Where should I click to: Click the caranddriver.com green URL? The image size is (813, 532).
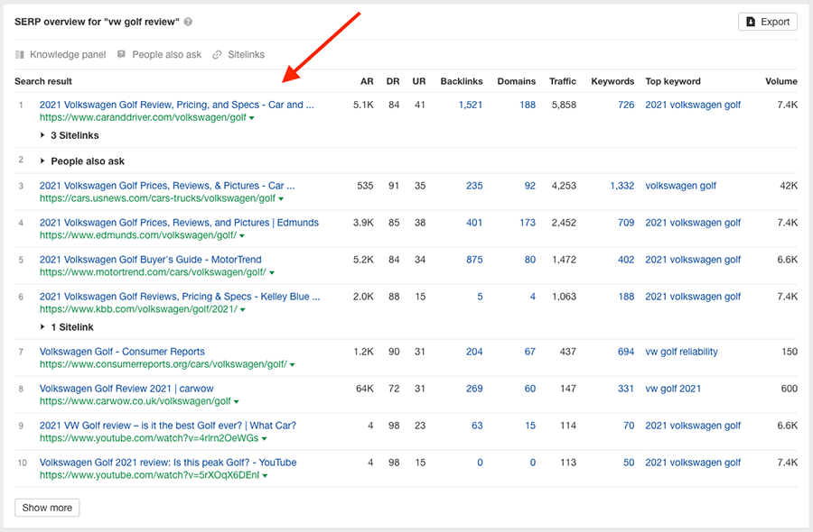[x=143, y=117]
